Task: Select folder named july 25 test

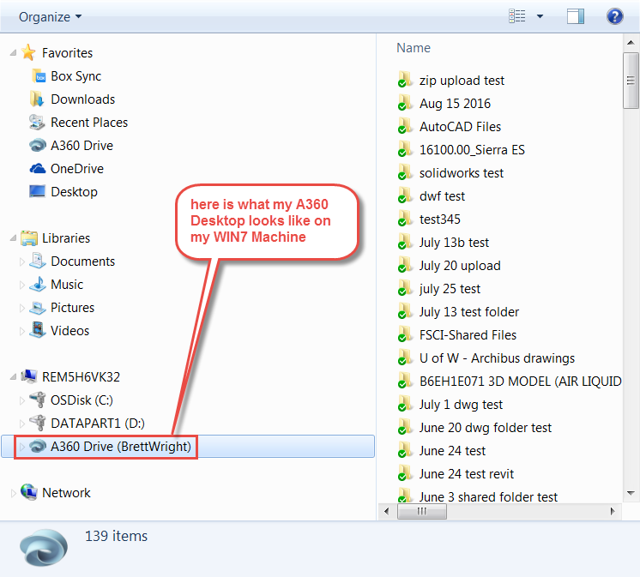Action: (x=439, y=289)
